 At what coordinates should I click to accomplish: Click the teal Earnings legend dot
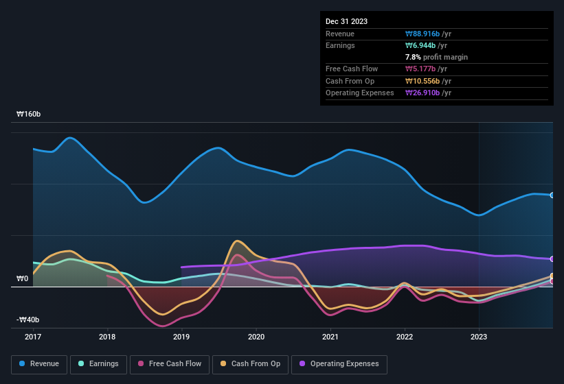[x=82, y=363]
